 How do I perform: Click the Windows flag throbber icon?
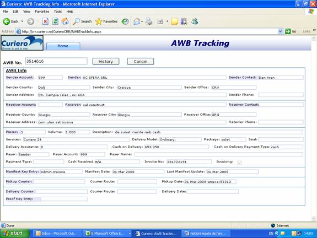(311, 12)
